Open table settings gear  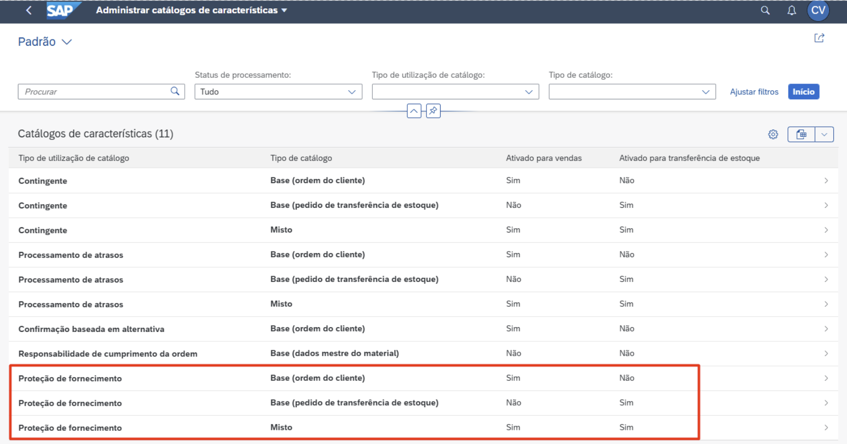tap(773, 135)
